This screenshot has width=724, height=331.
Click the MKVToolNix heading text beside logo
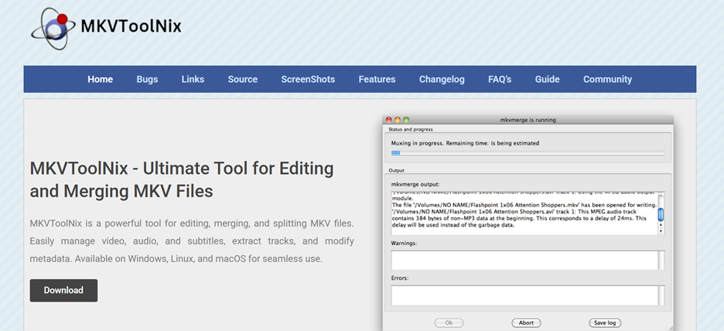(x=131, y=26)
